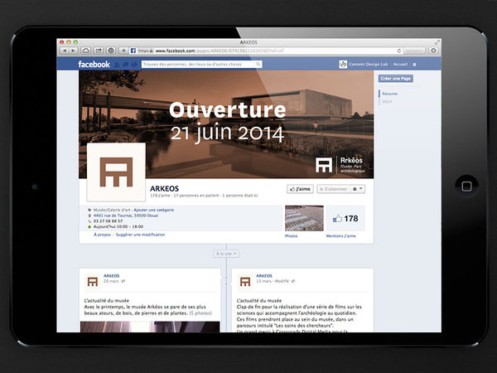497x373 pixels.
Task: Open Facebook friend requests icon
Action: tap(117, 65)
